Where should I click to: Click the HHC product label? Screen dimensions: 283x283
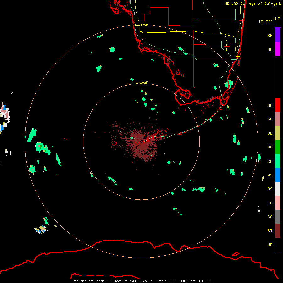point(276,19)
